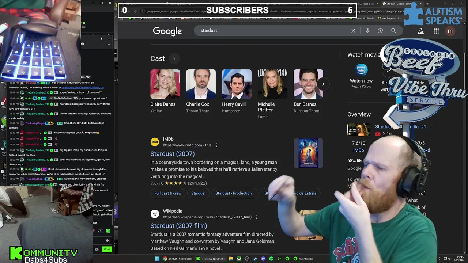468x263 pixels.
Task: Submit search with the magnifier icon
Action: (x=393, y=31)
